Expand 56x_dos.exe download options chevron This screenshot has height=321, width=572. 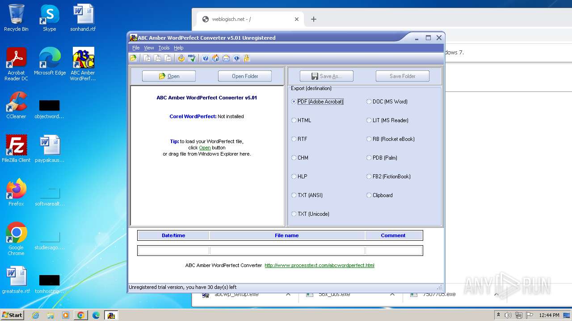pos(392,294)
